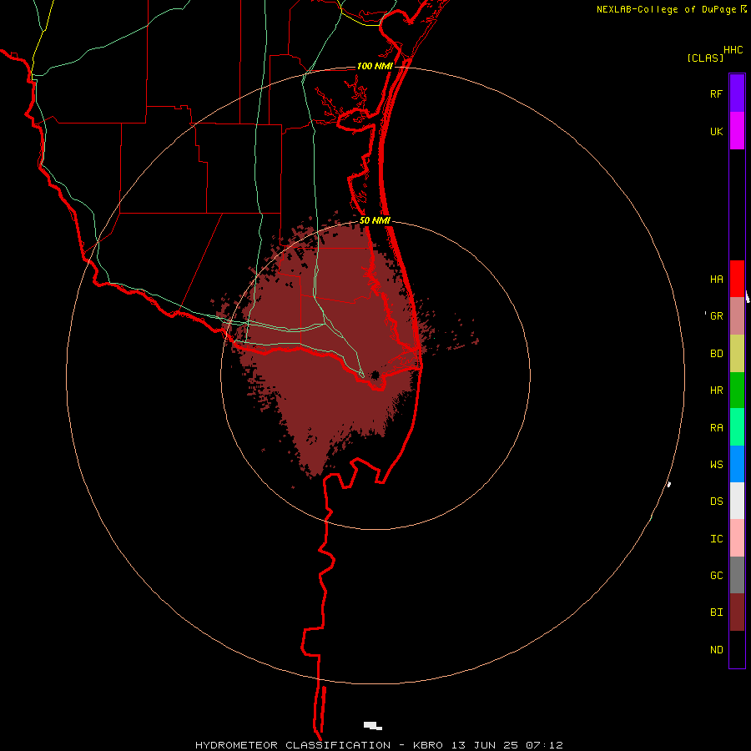
Task: Click the 13 JUN 25 date text
Action: (484, 745)
